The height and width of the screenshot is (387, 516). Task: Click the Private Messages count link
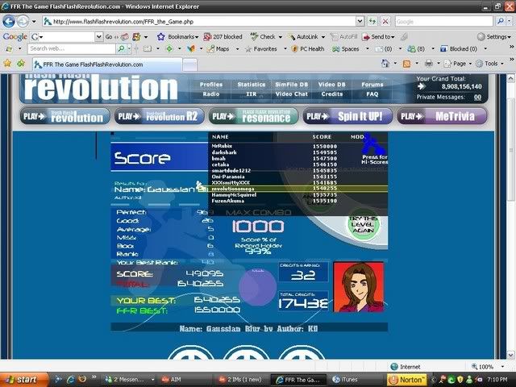pyautogui.click(x=478, y=97)
